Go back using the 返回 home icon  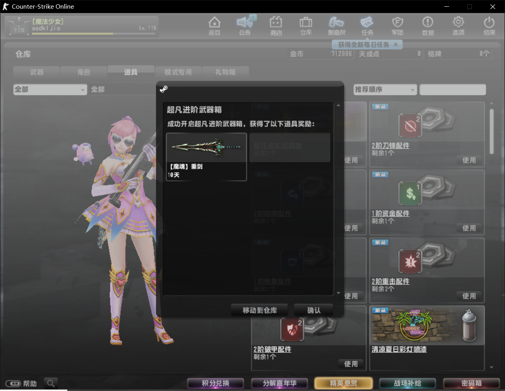point(214,26)
